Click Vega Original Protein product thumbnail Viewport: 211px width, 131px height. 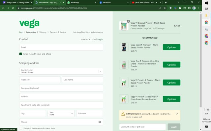[124, 26]
